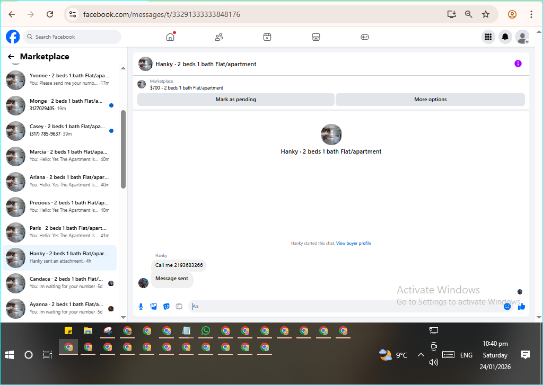This screenshot has height=385, width=543.
Task: Open the zoom magnifier in address bar
Action: tap(469, 14)
